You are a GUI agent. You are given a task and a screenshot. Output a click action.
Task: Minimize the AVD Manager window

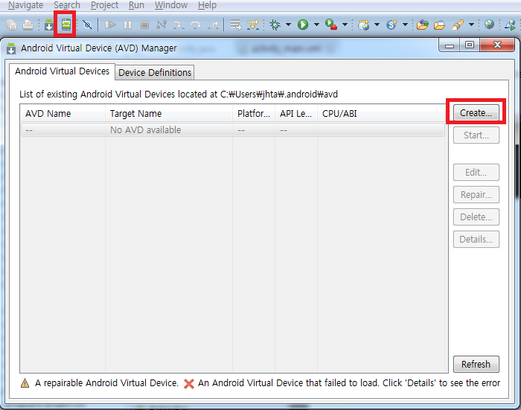[x=450, y=45]
